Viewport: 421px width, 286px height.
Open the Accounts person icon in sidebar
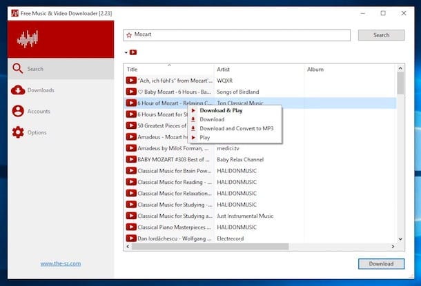coord(18,111)
